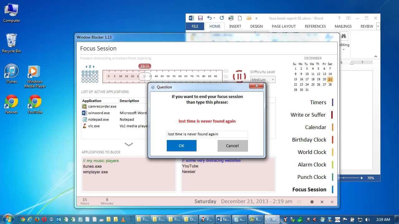Open the Window Blocker settings gear
The height and width of the screenshot is (224, 399).
pos(312,202)
